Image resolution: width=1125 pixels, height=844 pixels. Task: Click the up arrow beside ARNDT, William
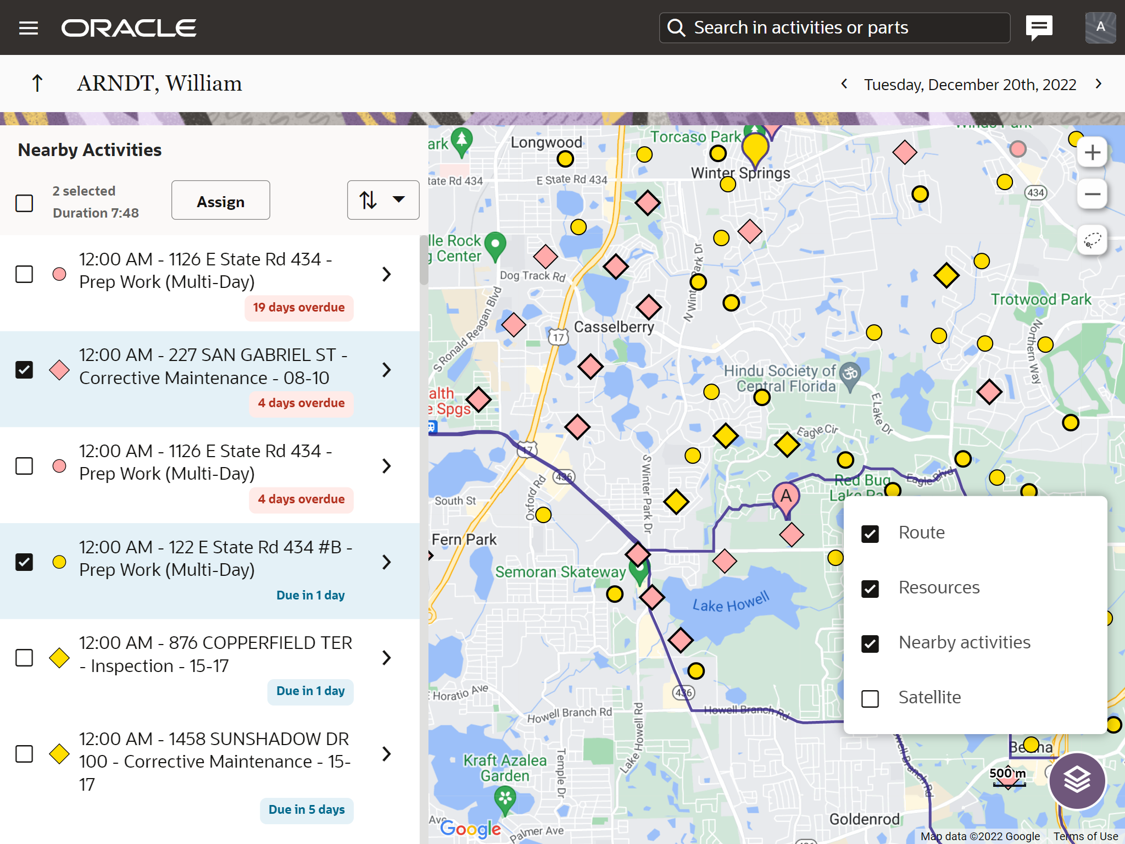(x=37, y=84)
